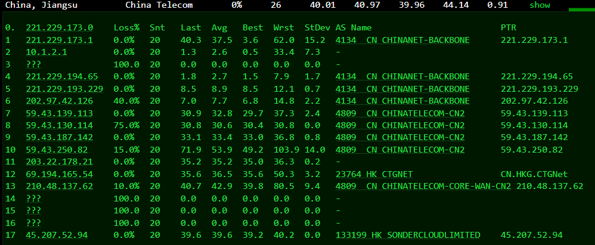
Task: Click the ??? link on hop 15
Action: (x=33, y=211)
